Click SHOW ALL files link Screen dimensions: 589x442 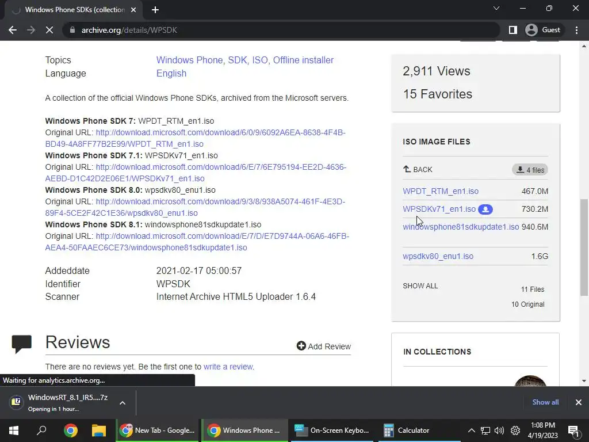click(420, 286)
